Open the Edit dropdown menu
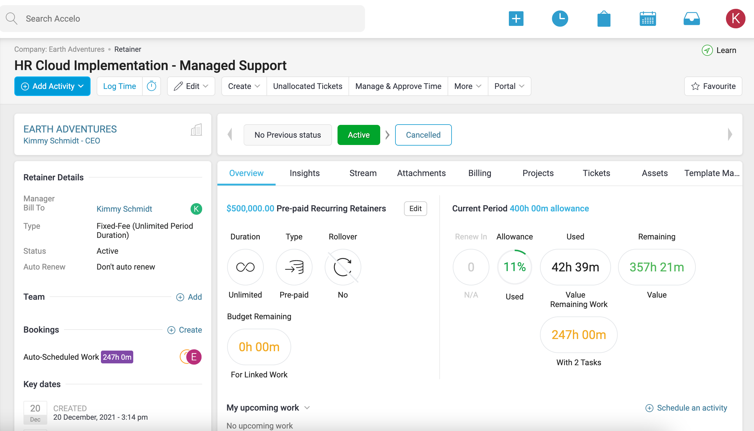 (191, 86)
